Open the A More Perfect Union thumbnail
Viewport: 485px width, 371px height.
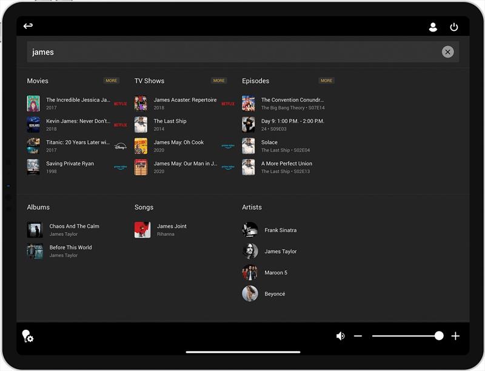pyautogui.click(x=249, y=167)
